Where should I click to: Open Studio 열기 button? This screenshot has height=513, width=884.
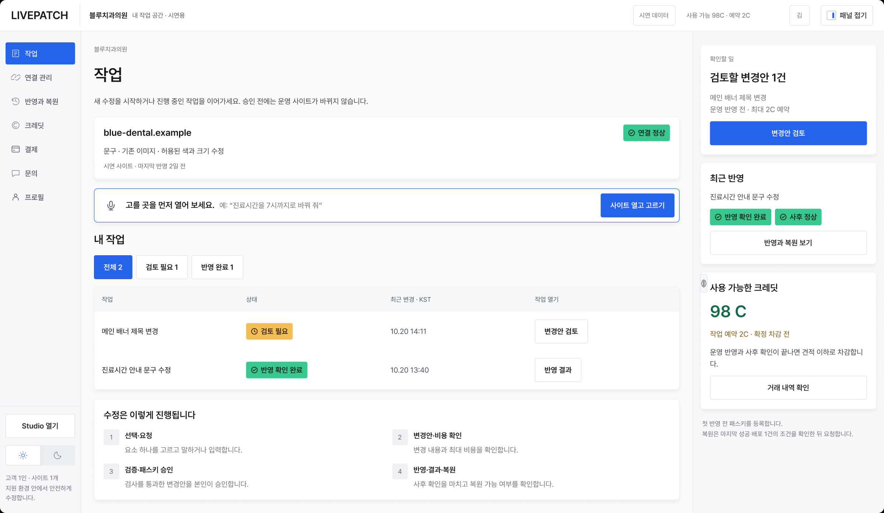(40, 426)
